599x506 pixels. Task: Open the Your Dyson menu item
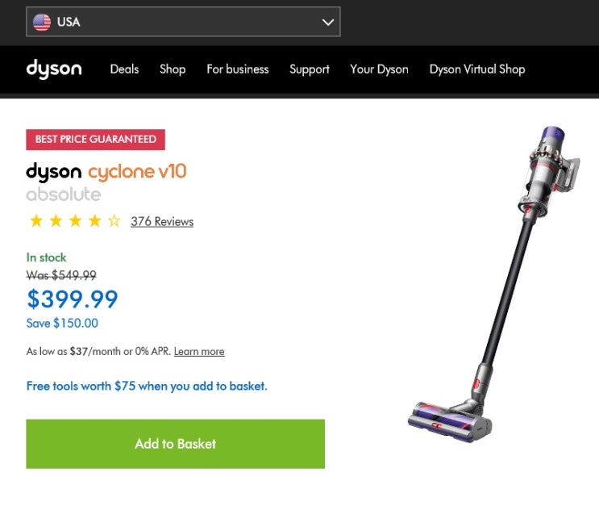click(379, 69)
